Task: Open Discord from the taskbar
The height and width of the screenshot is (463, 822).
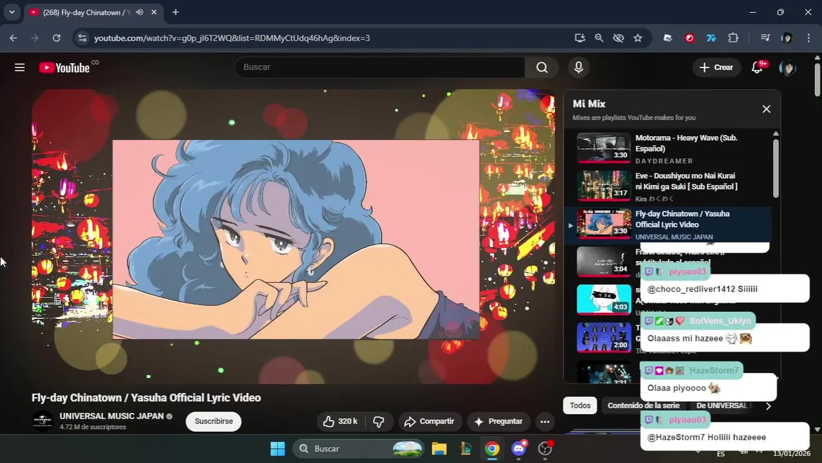Action: coord(519,448)
